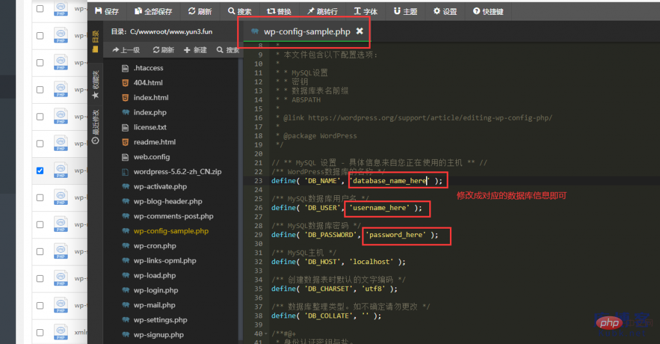Click 刷新 in the directory panel
Viewport: 660px width, 344px height.
click(x=163, y=50)
